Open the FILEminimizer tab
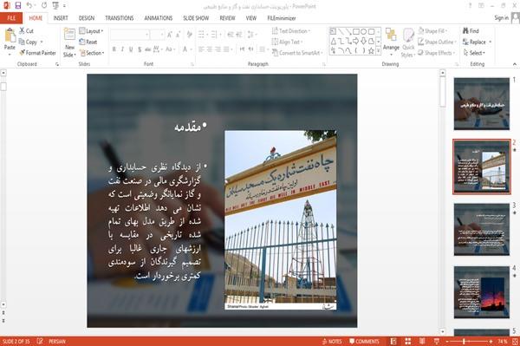 [282, 18]
